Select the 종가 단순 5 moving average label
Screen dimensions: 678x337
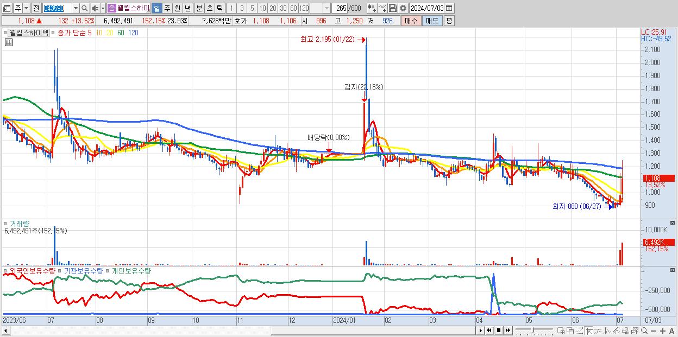(74, 33)
